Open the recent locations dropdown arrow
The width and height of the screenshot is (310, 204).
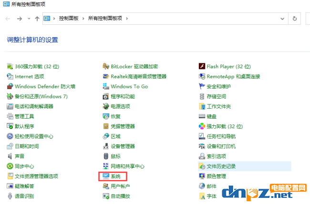coord(29,19)
